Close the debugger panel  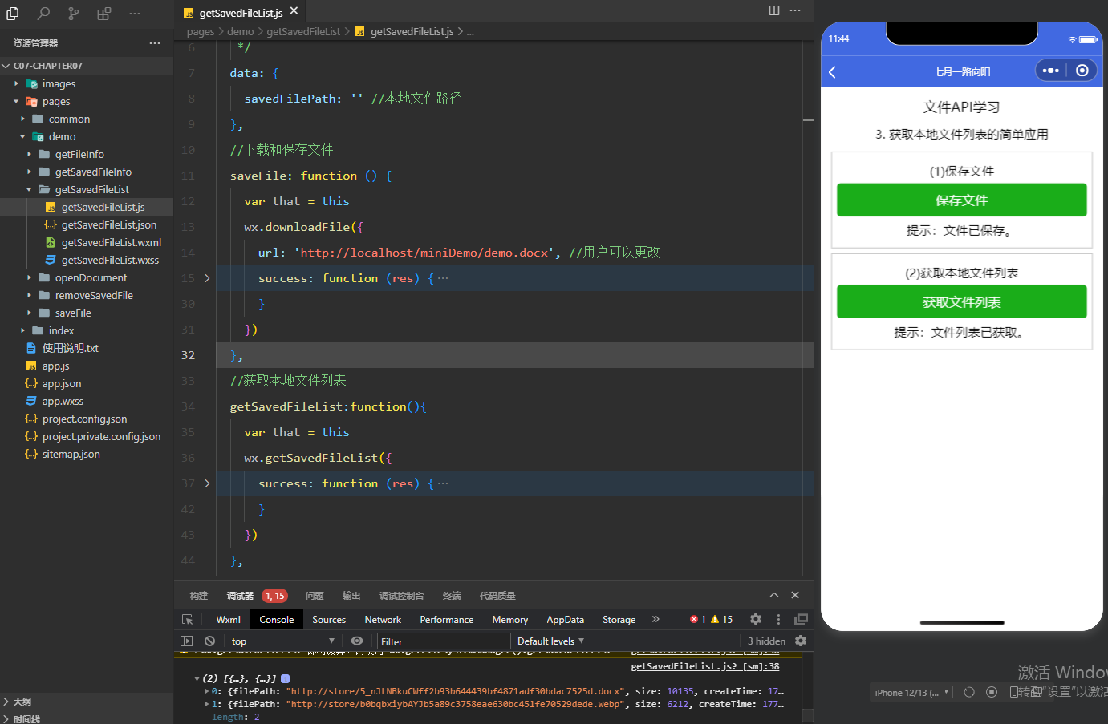[795, 595]
